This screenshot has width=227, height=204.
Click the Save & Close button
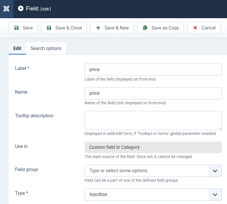tap(64, 28)
